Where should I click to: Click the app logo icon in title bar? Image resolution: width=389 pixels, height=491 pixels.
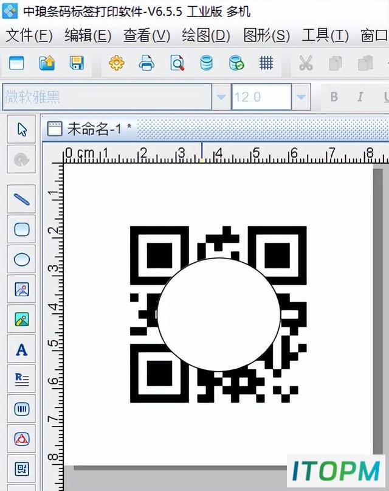click(10, 10)
